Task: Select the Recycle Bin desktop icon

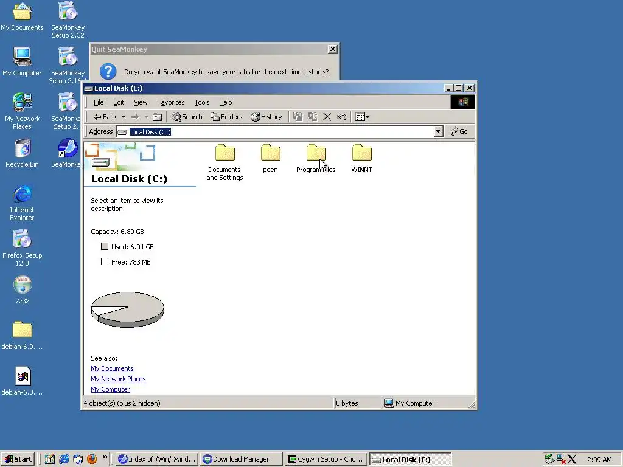Action: (x=23, y=153)
